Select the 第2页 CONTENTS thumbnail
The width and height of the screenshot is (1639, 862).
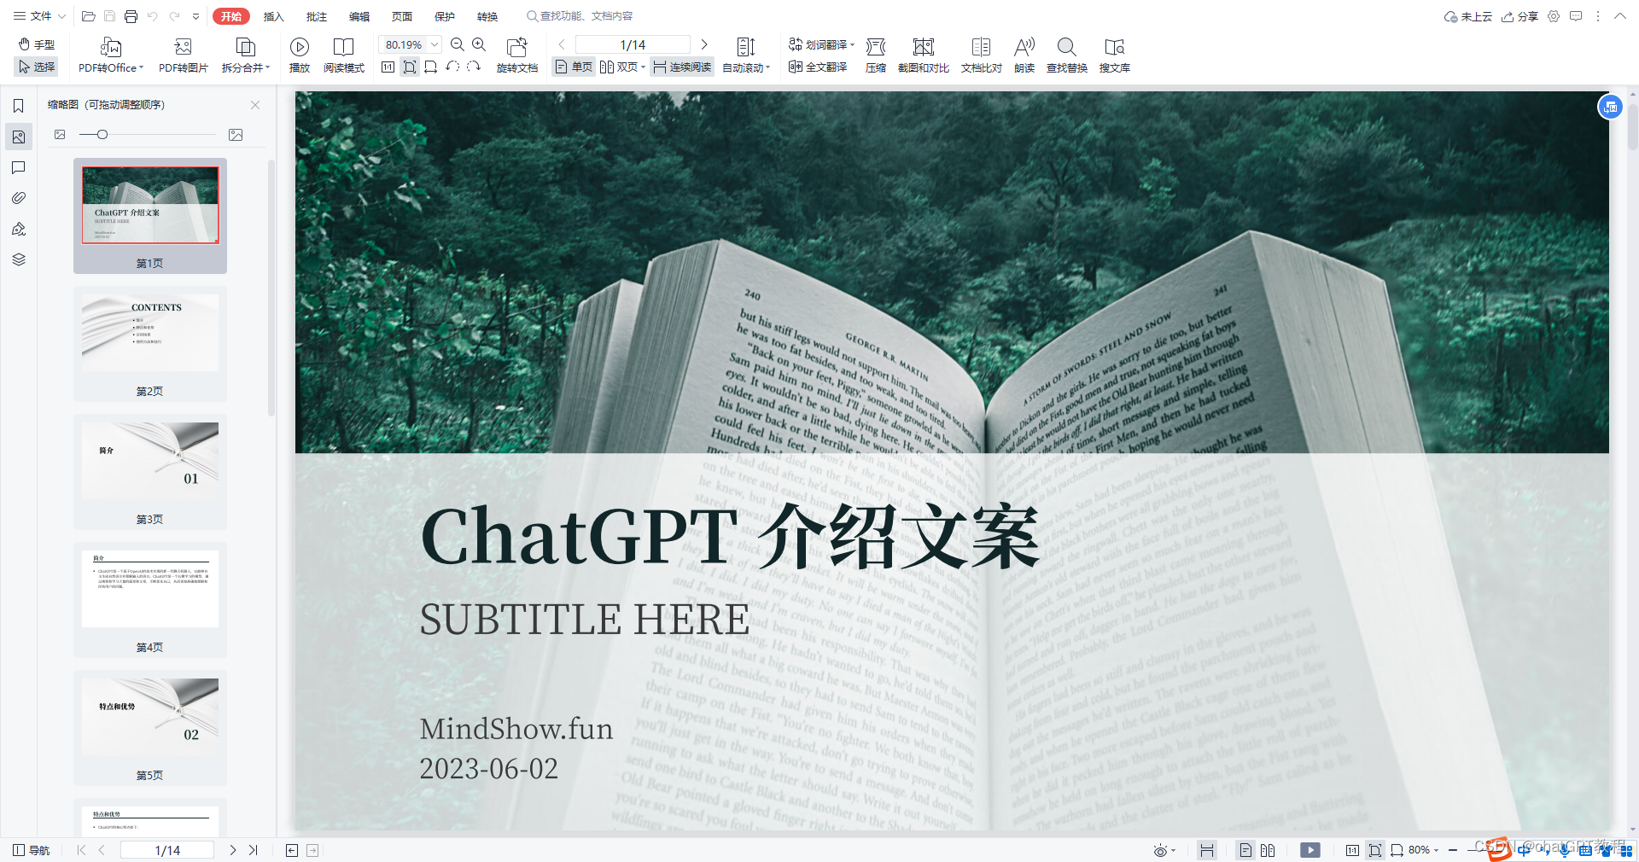tap(150, 343)
